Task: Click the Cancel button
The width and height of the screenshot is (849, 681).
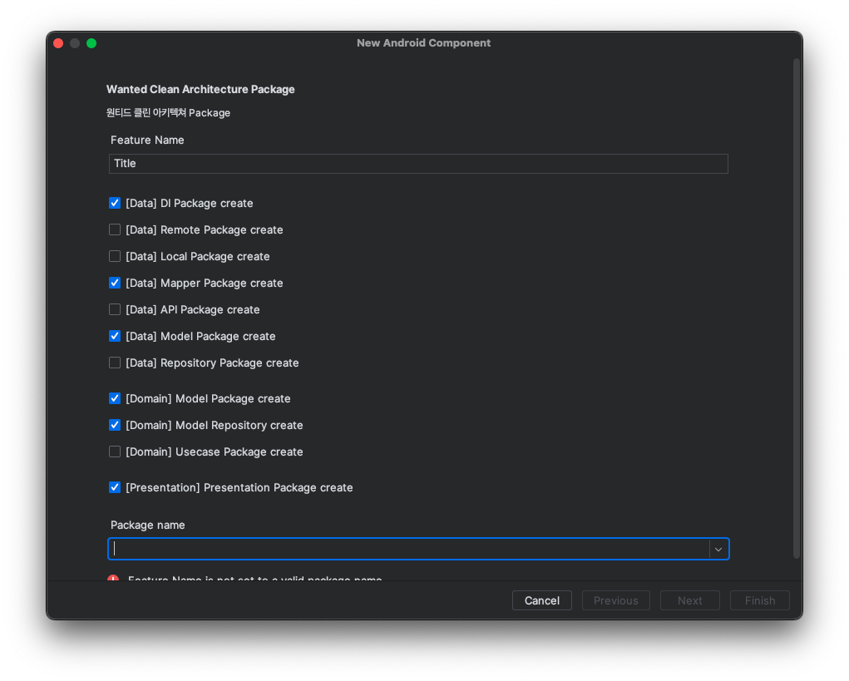Action: tap(542, 600)
